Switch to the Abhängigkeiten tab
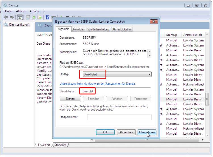The image size is (213, 157). 122,29
